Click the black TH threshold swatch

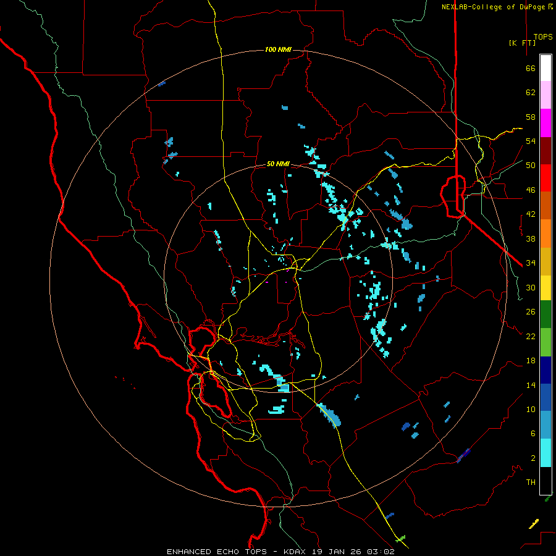(x=545, y=481)
